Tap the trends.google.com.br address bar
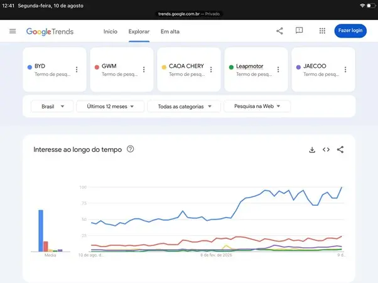This screenshot has height=283, width=378. click(x=189, y=14)
